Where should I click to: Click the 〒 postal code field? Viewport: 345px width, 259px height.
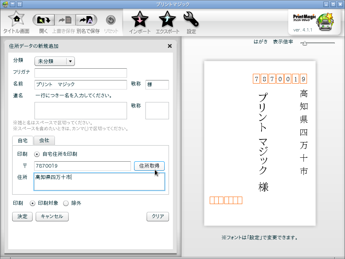[82, 166]
